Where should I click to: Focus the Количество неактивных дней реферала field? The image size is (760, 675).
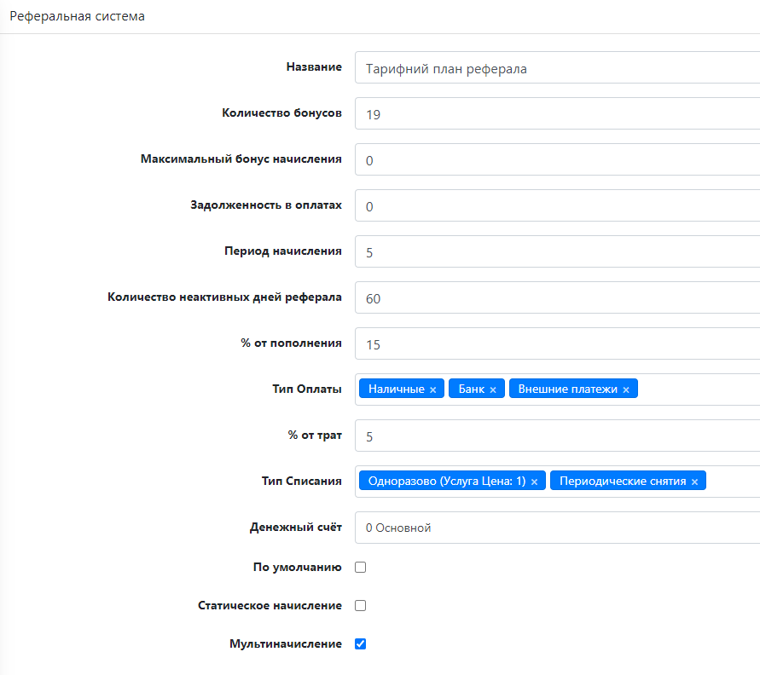coord(556,298)
